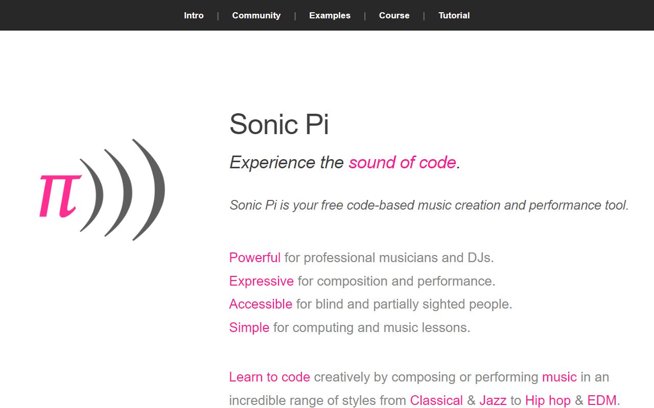
Task: Open the Course page
Action: click(394, 15)
